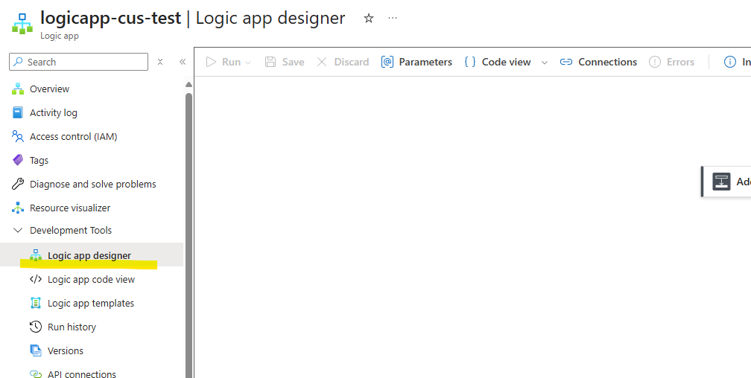Click inside the sidebar Search field
The width and height of the screenshot is (751, 378).
pos(78,62)
